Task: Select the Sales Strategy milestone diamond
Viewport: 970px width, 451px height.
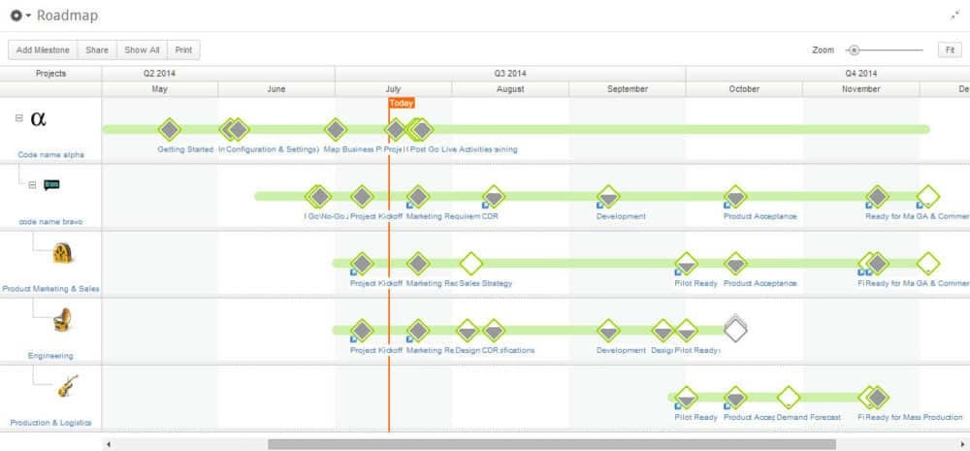Action: click(x=471, y=263)
